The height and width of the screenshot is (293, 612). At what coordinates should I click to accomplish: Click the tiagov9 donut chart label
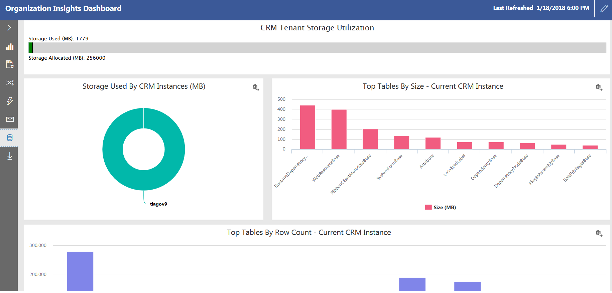tap(158, 204)
